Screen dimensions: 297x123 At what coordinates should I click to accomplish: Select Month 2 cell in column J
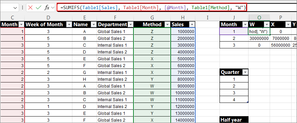[x=234, y=39]
